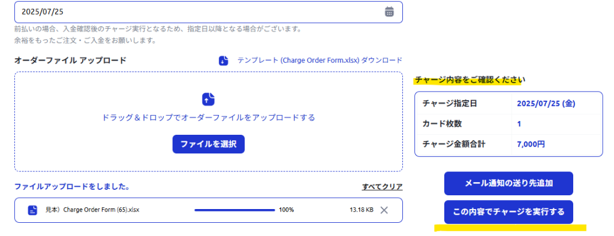
Task: Remove the uploaded Charge Order Form file
Action: tap(384, 210)
